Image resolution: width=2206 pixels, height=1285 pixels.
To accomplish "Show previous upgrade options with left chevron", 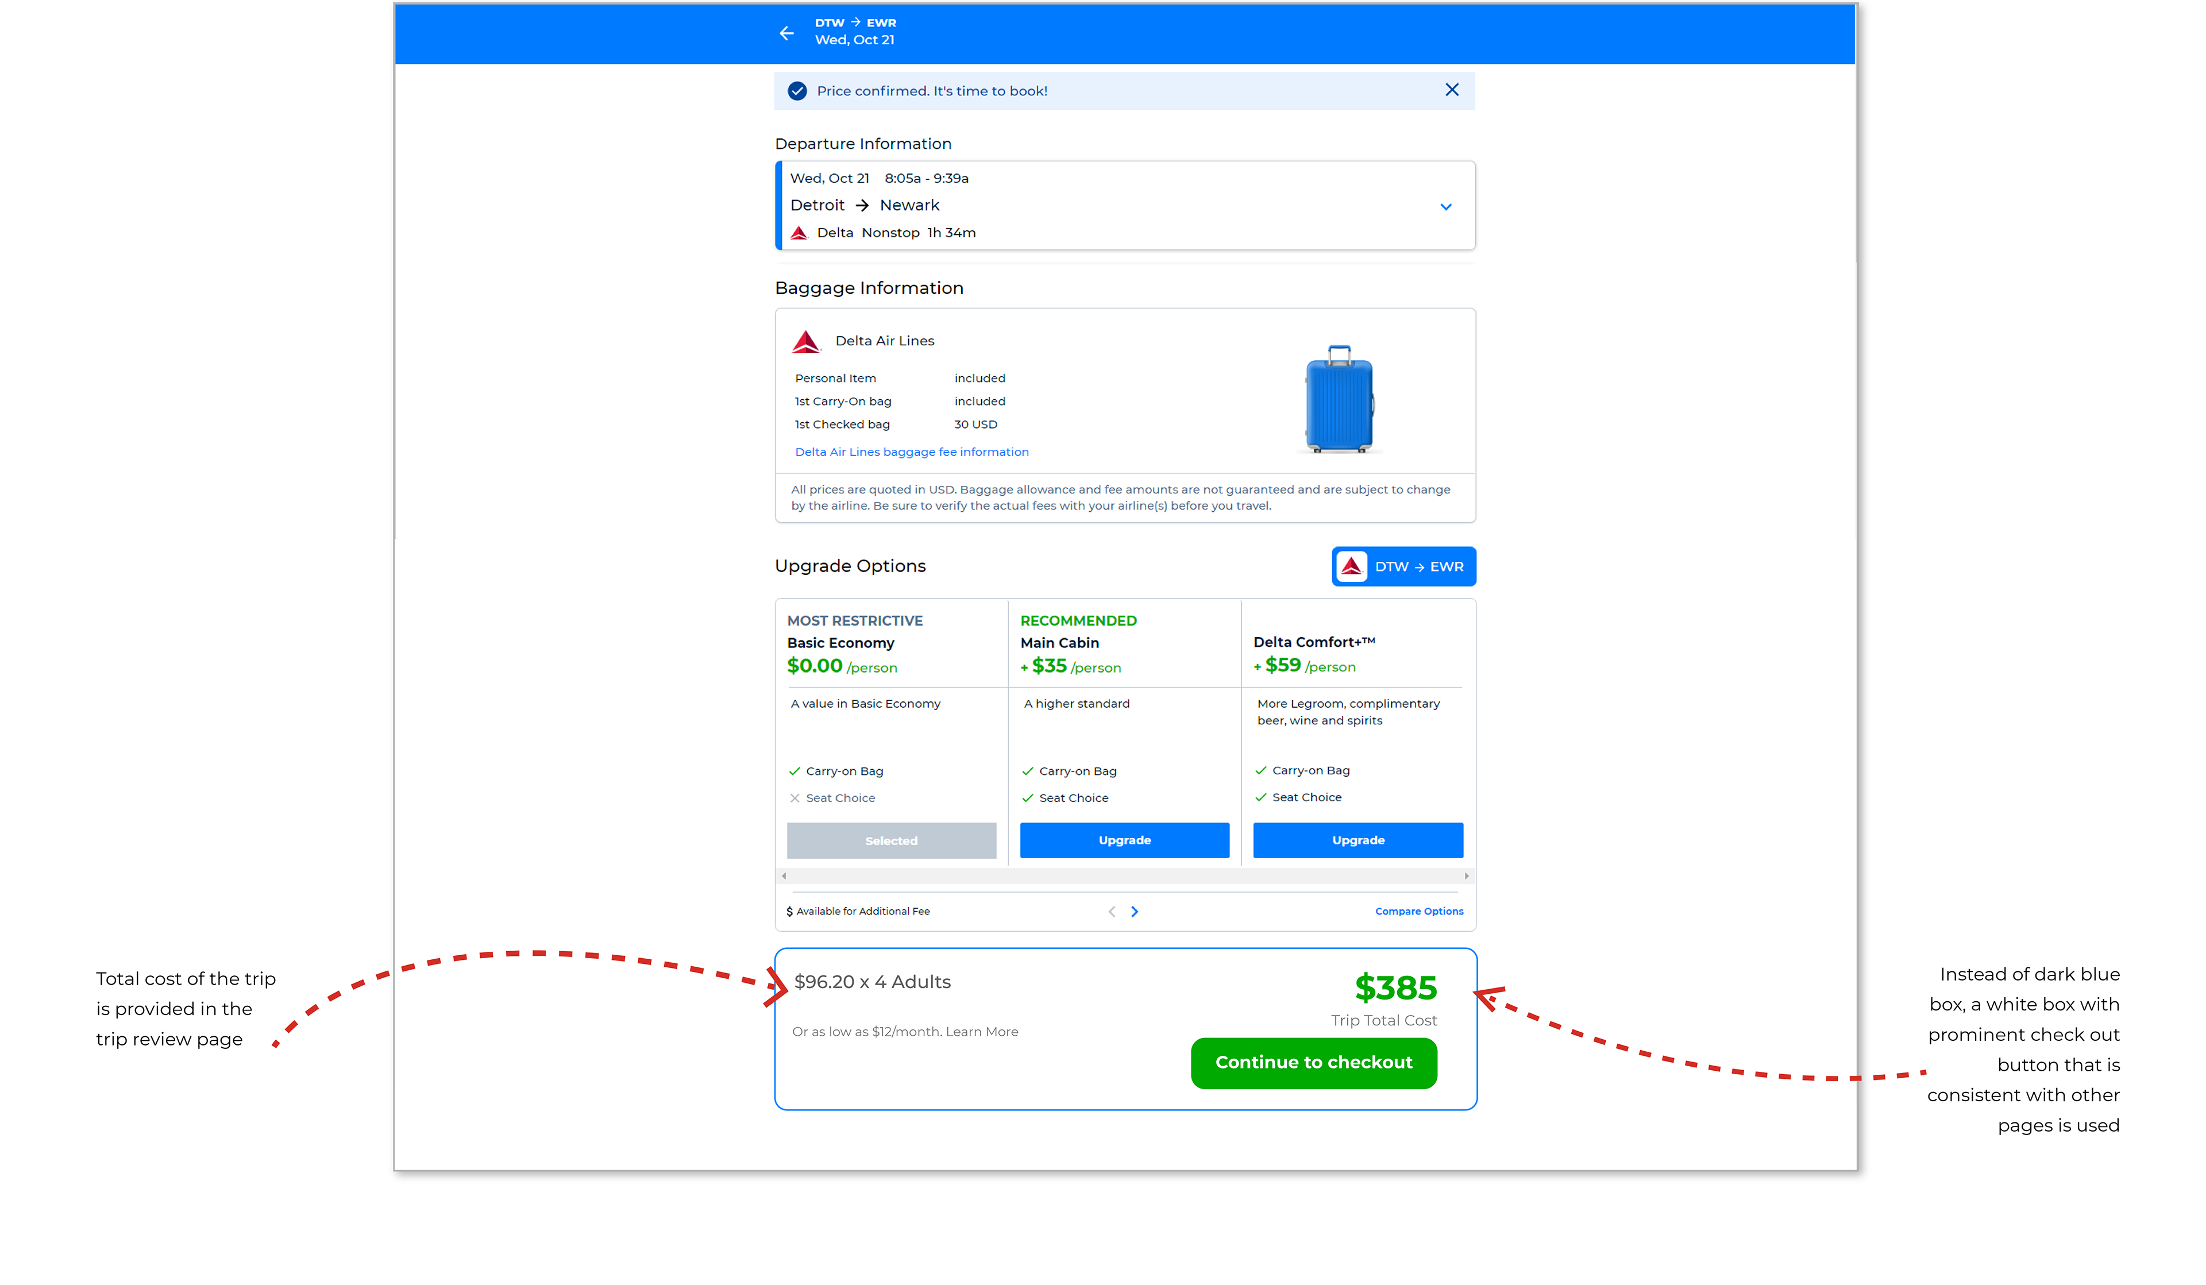I will (1112, 911).
